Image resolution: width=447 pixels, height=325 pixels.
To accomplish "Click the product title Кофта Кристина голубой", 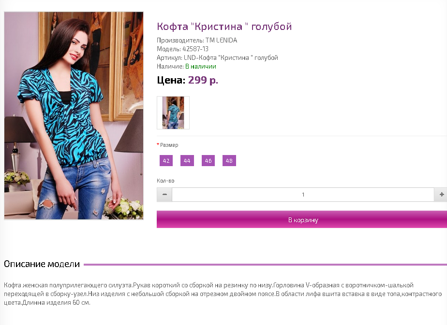I will click(x=224, y=27).
